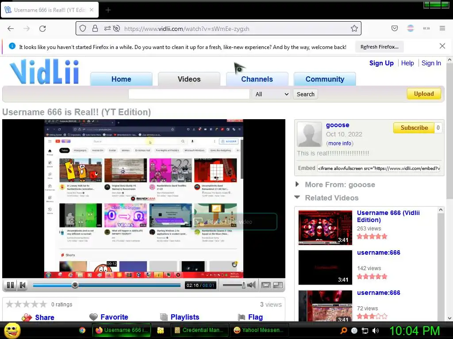Image resolution: width=453 pixels, height=339 pixels.
Task: Enter fullscreen with the player fullscreen icon
Action: tap(266, 285)
